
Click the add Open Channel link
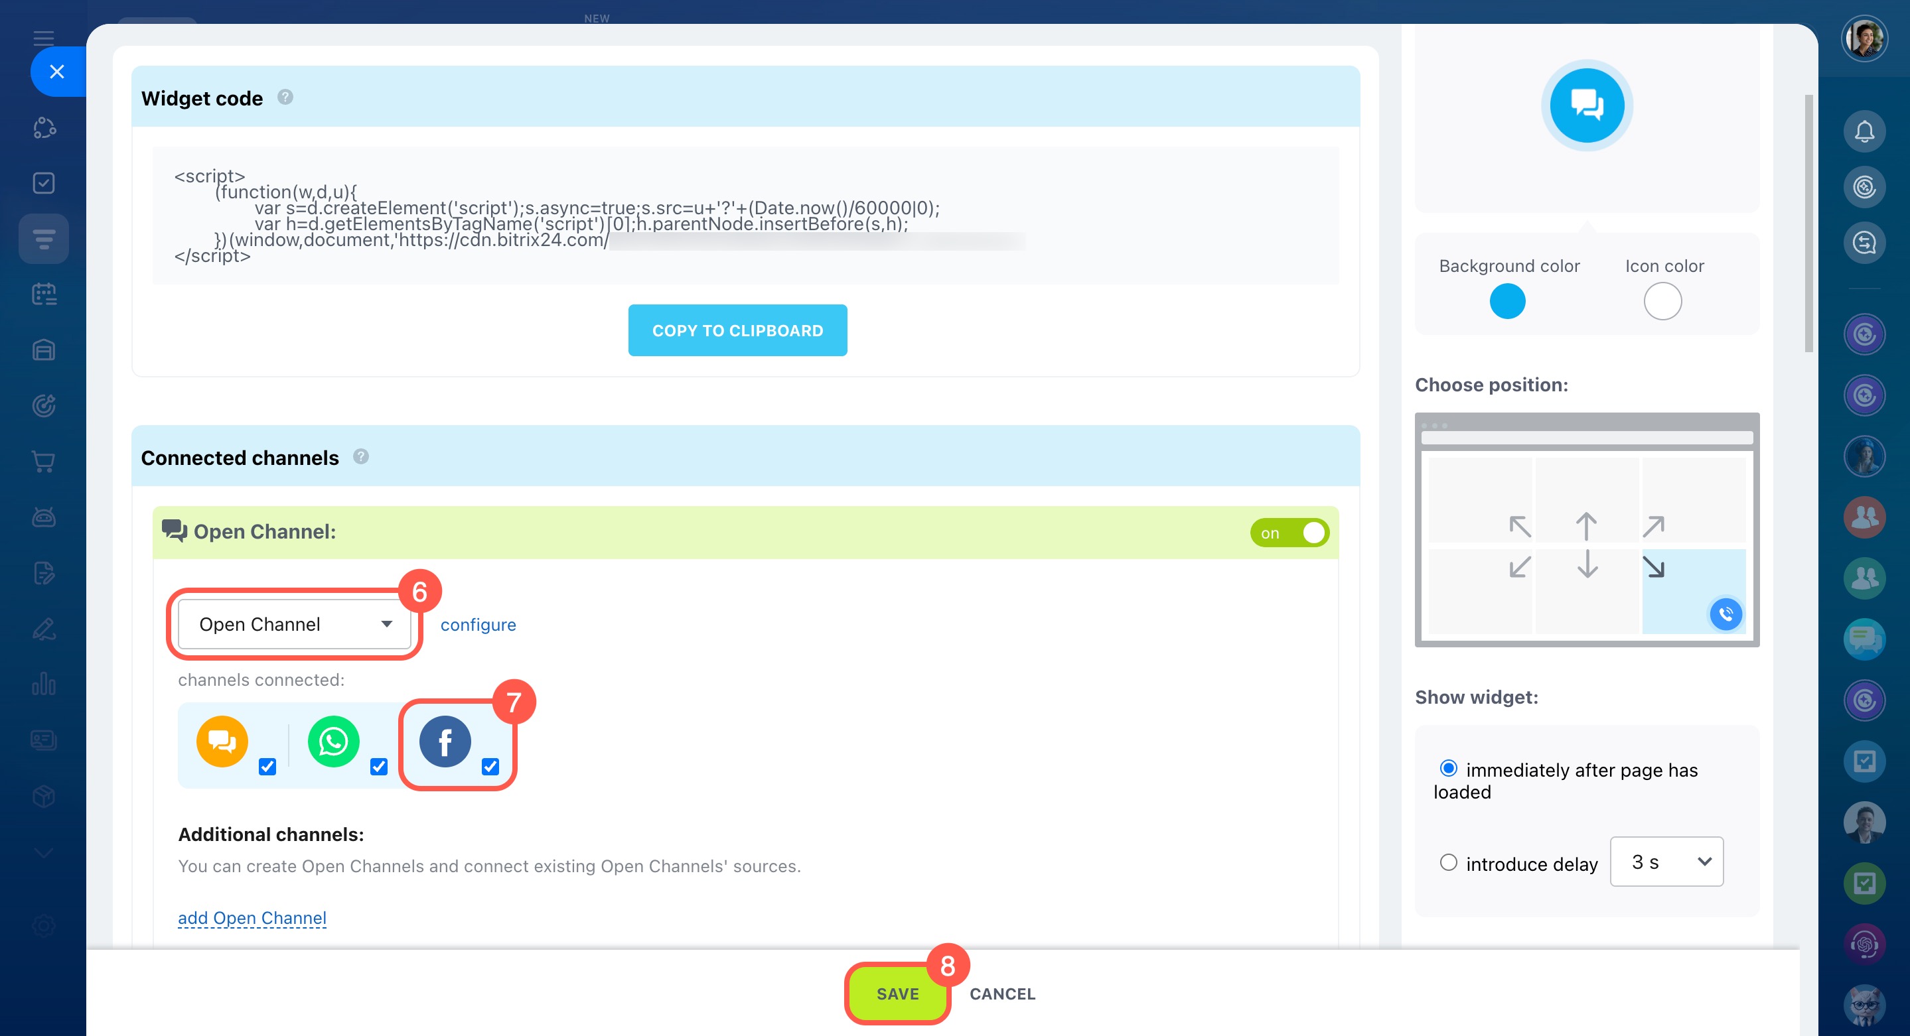tap(252, 917)
